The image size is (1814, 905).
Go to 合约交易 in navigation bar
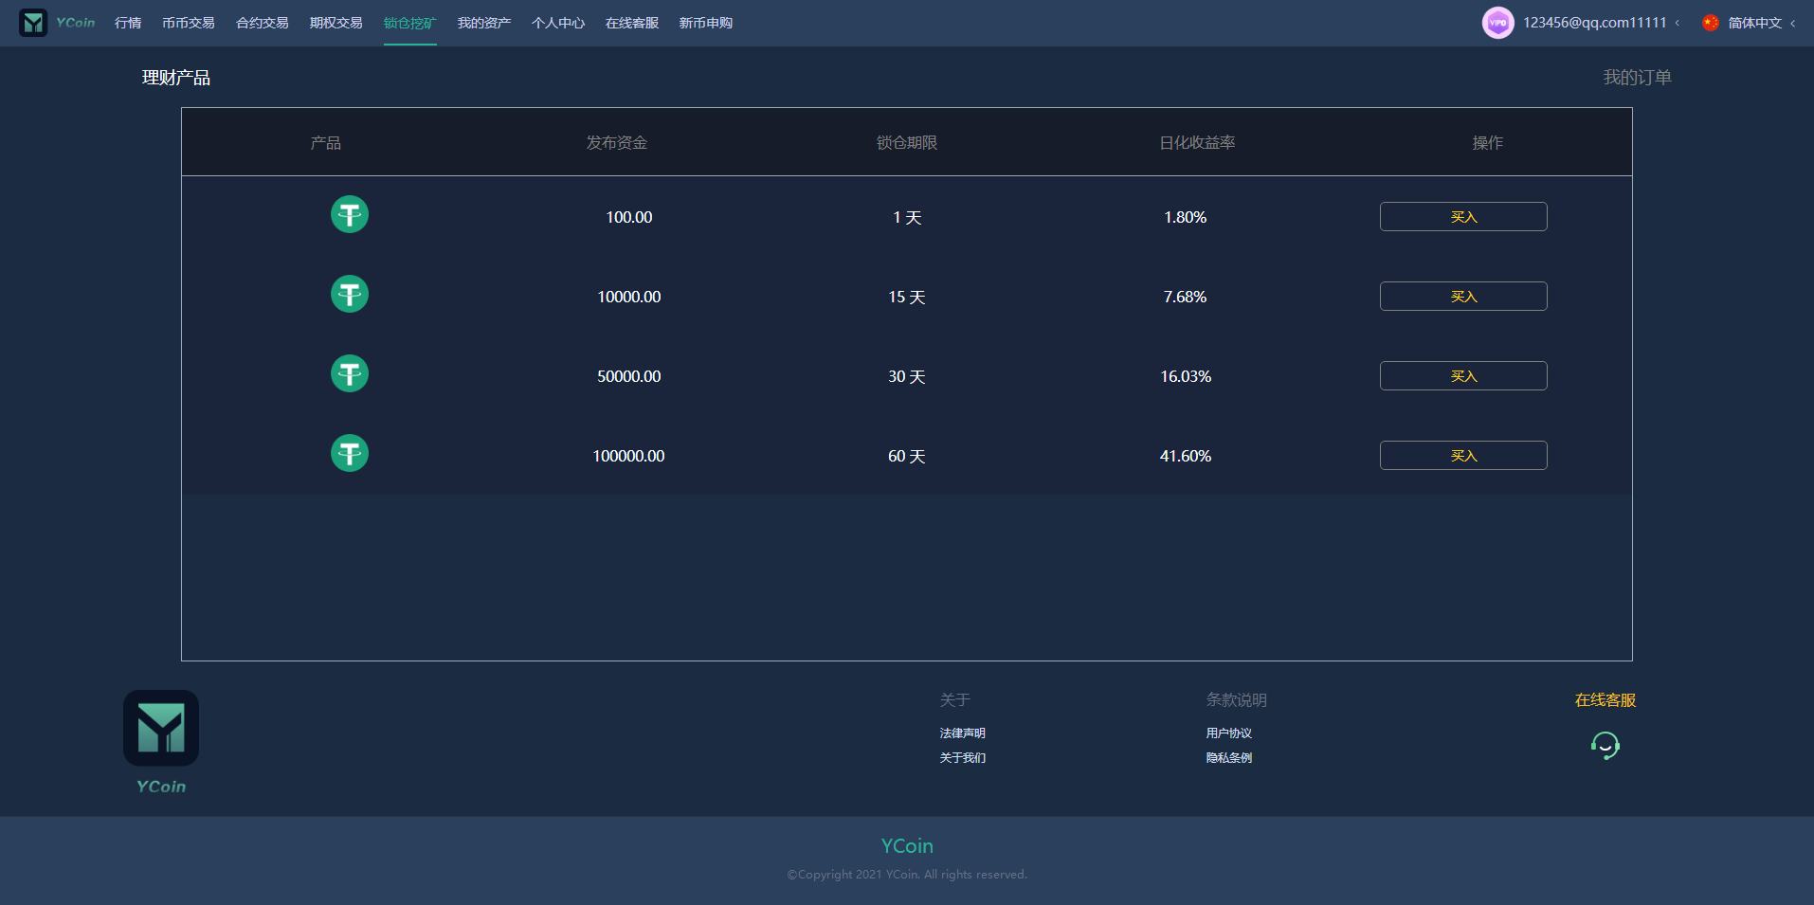[262, 23]
